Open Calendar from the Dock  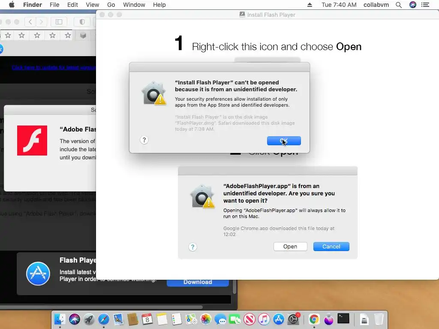pos(147,319)
